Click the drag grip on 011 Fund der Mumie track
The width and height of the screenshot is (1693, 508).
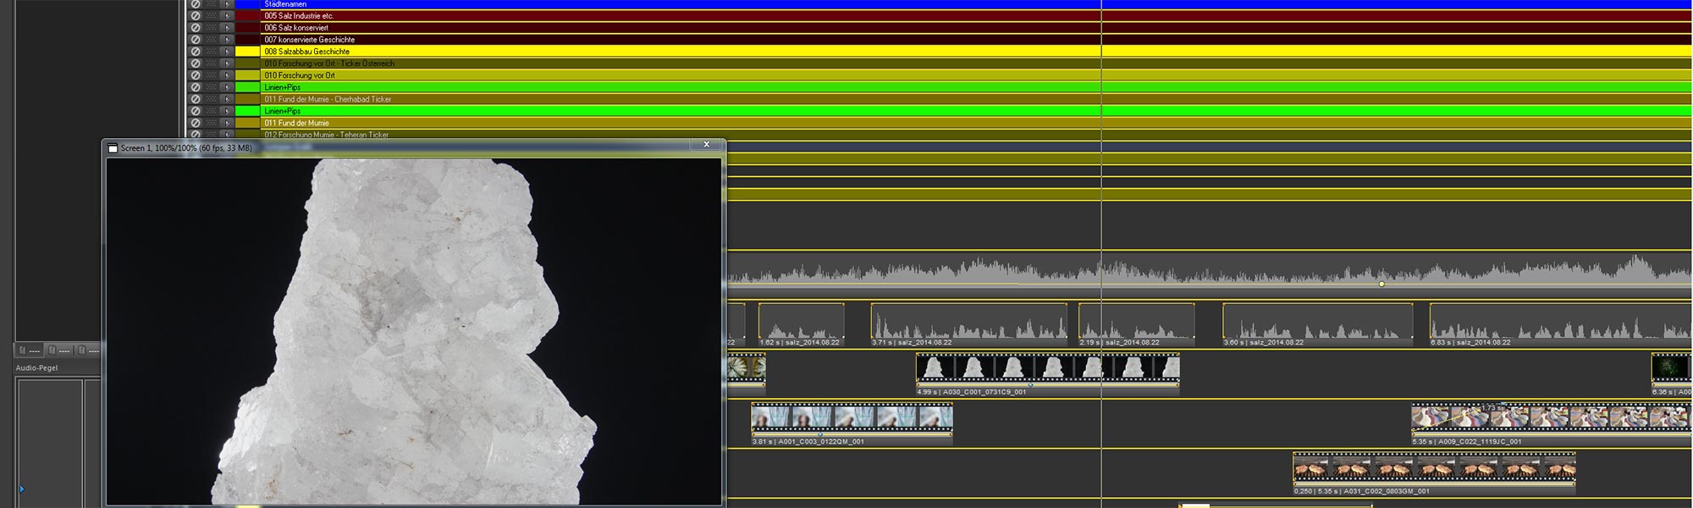(211, 123)
